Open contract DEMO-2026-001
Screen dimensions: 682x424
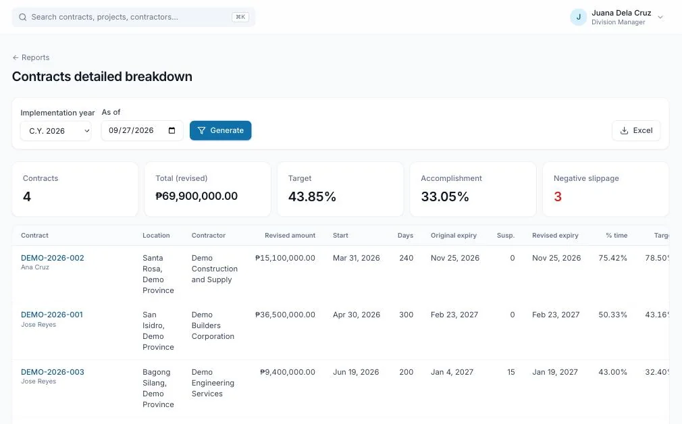pyautogui.click(x=52, y=315)
